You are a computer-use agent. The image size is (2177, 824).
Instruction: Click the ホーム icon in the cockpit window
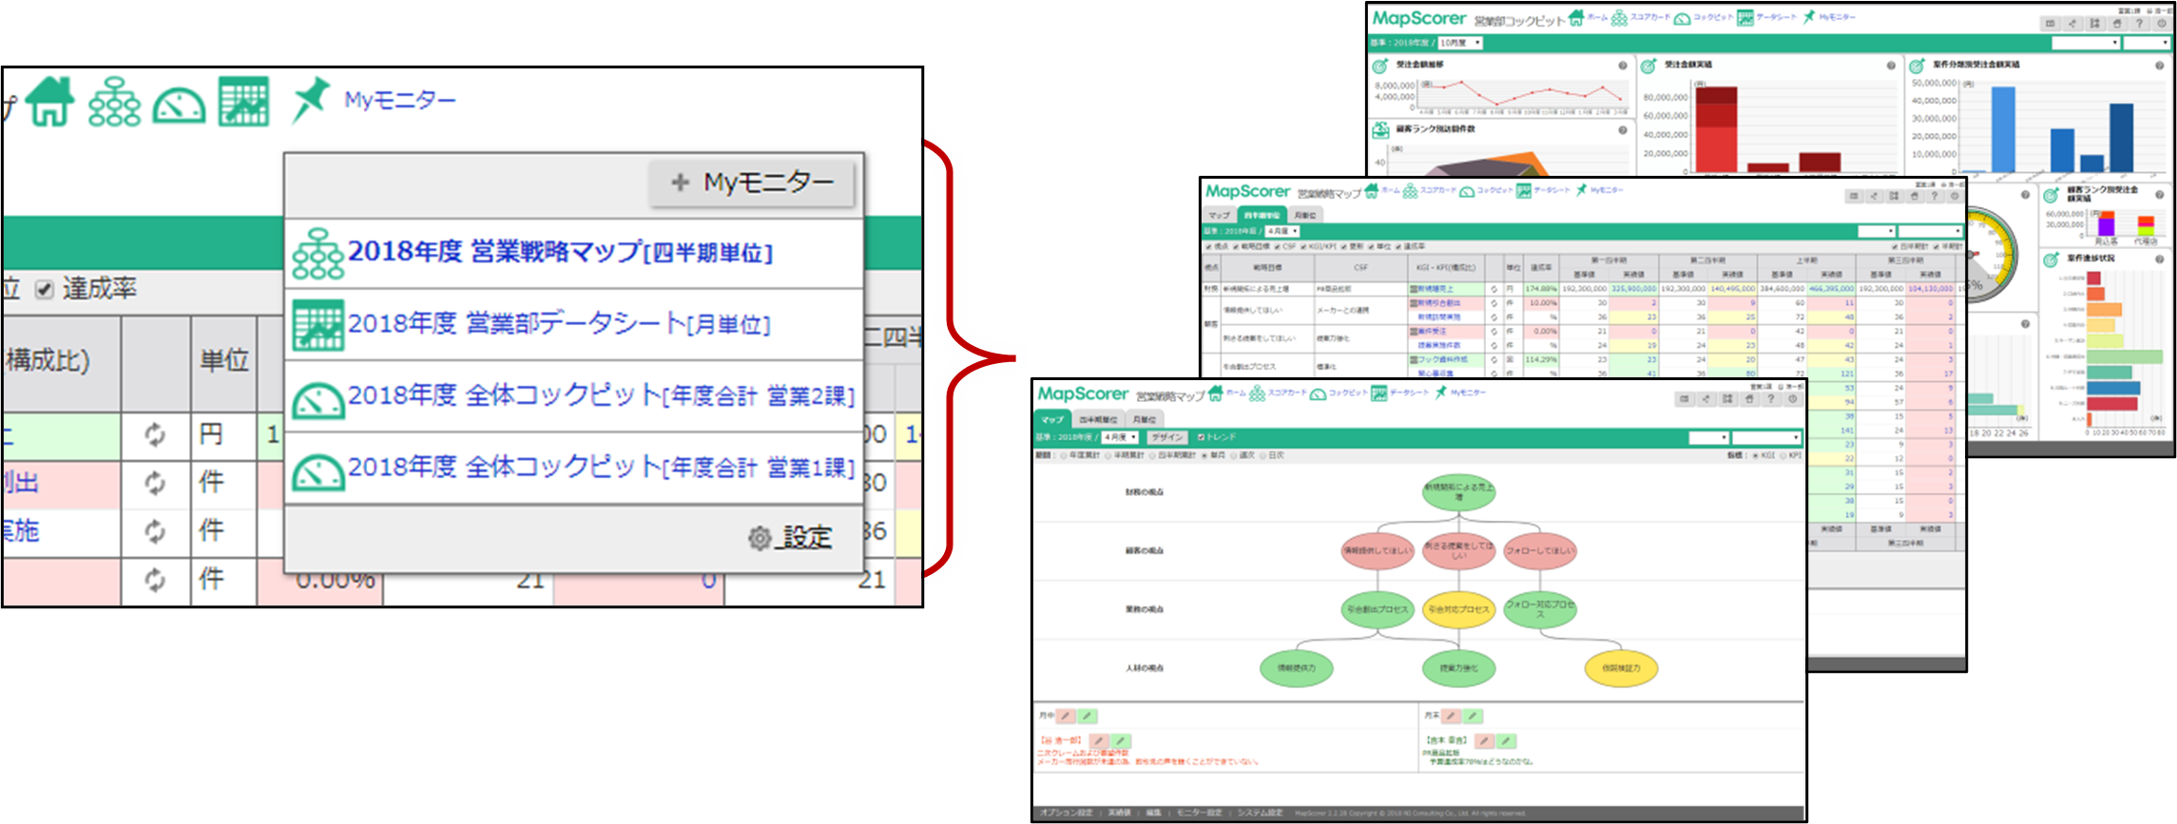coord(1576,18)
